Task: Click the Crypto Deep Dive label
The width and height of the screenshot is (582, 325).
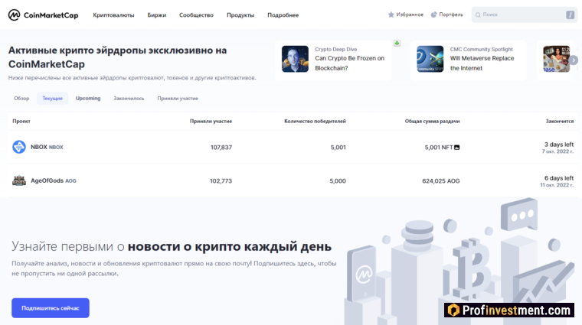Action: [336, 49]
